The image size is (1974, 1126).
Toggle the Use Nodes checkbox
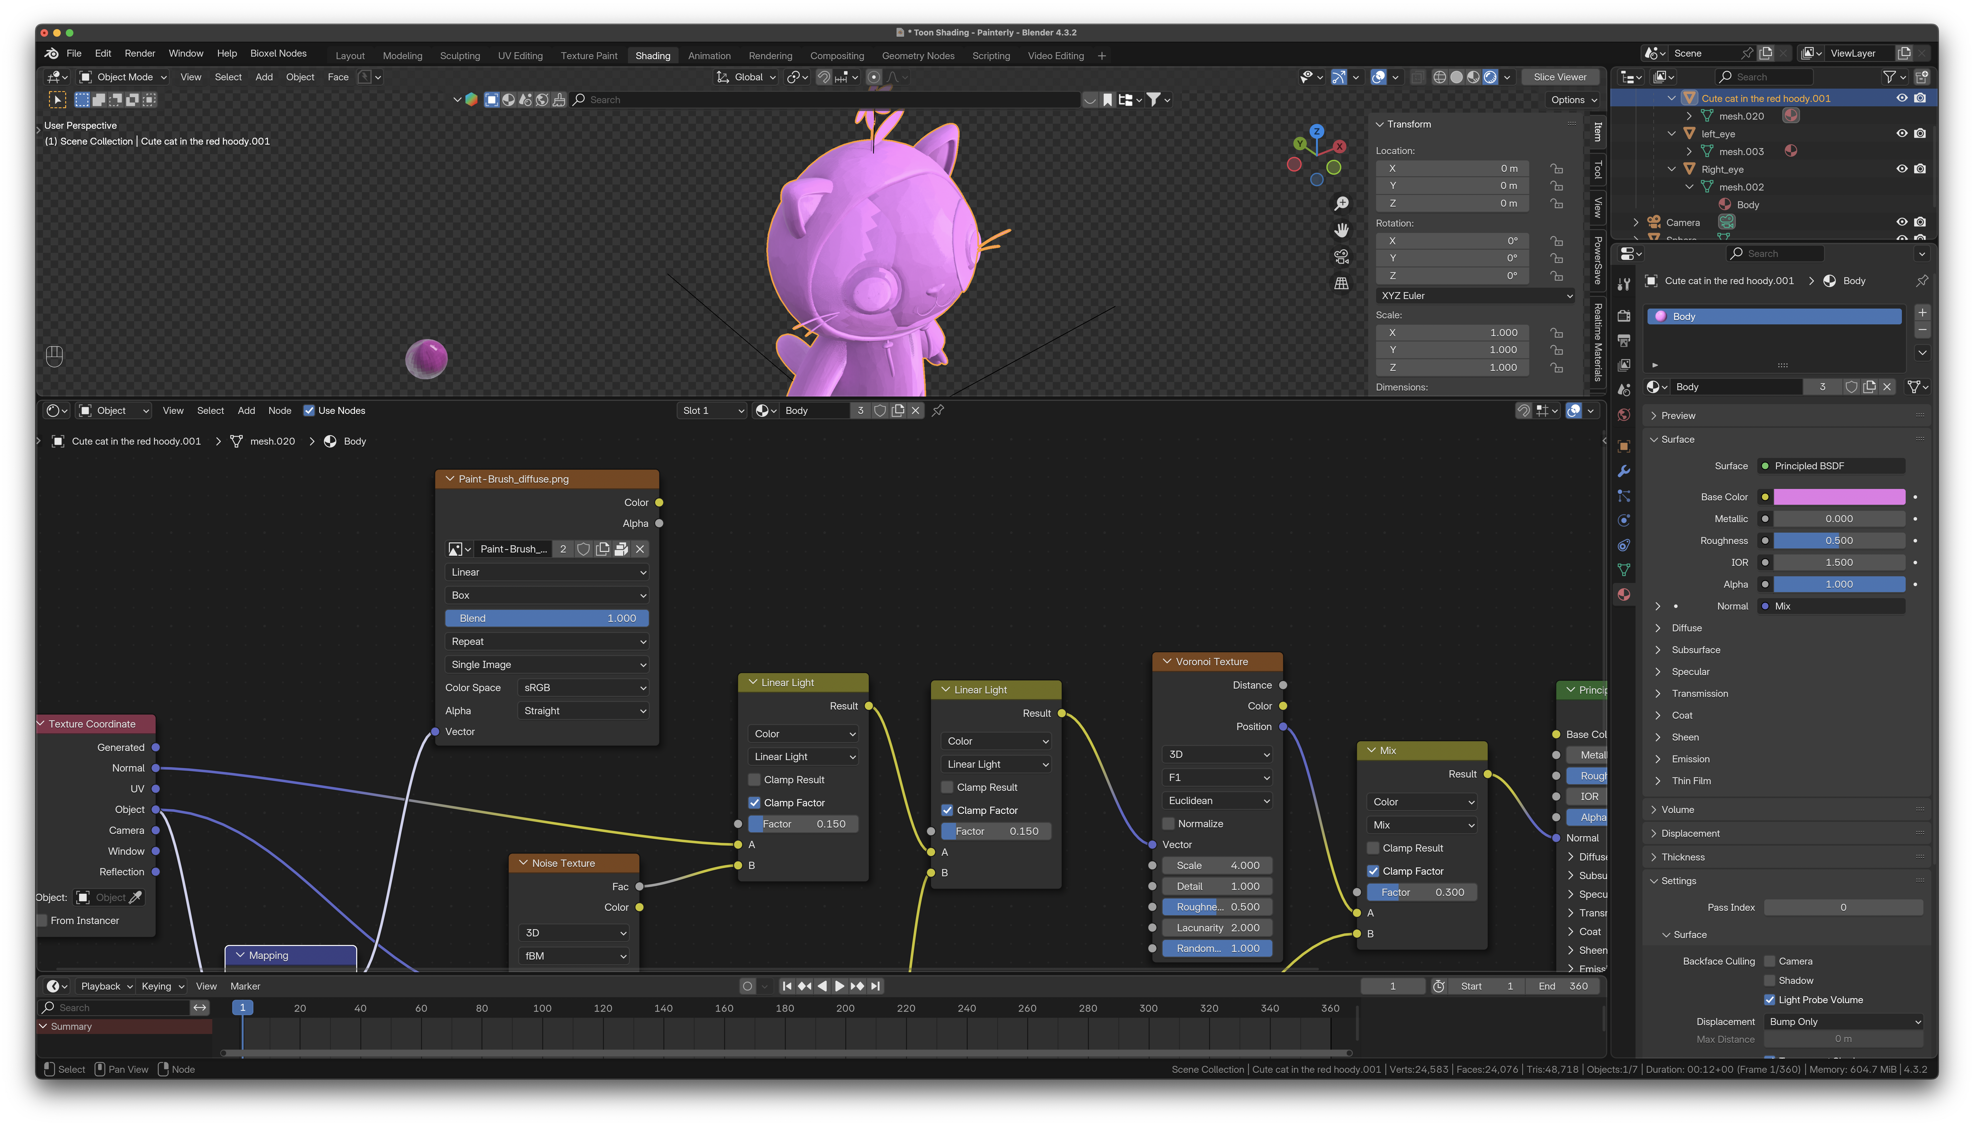coord(309,411)
